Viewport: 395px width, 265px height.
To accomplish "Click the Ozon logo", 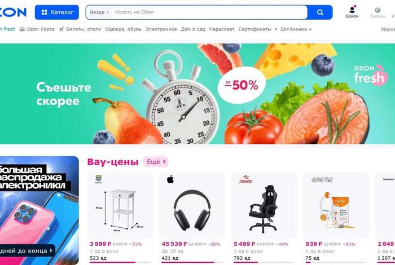I will pos(13,12).
